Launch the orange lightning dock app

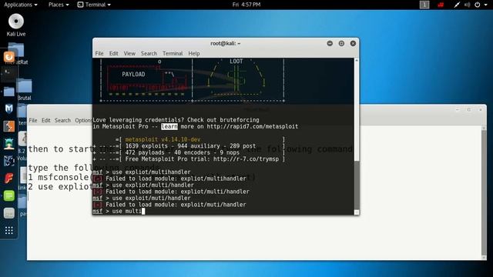tap(8, 126)
